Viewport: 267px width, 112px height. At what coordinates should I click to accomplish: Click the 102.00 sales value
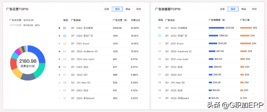[214, 98]
